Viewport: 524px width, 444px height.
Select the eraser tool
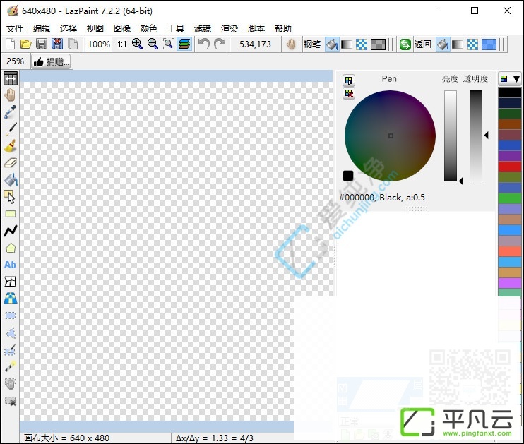point(11,163)
